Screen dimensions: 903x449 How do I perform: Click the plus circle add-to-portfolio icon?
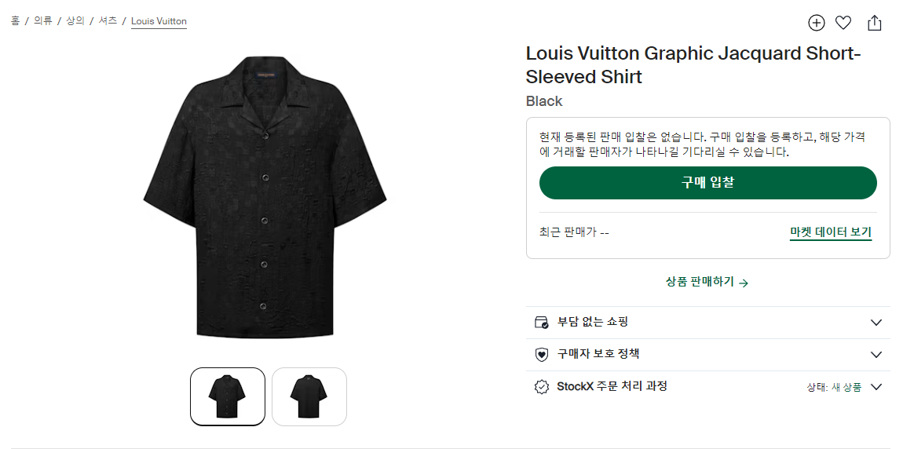tap(817, 23)
